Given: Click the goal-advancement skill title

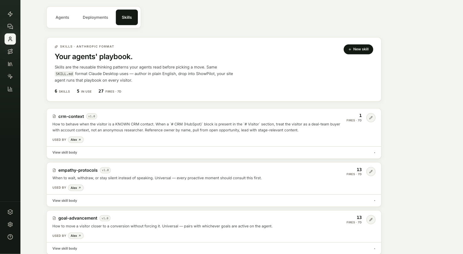Looking at the screenshot, I should pyautogui.click(x=78, y=218).
